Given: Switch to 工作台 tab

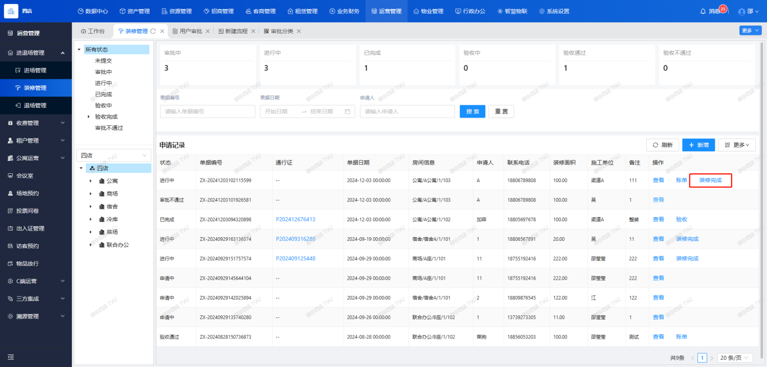Looking at the screenshot, I should click(93, 31).
